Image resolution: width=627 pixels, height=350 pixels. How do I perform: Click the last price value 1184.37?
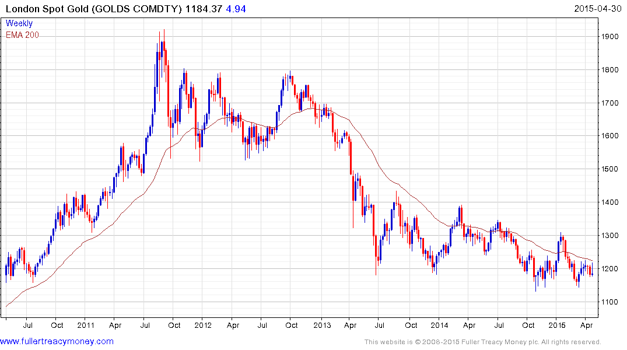click(204, 9)
